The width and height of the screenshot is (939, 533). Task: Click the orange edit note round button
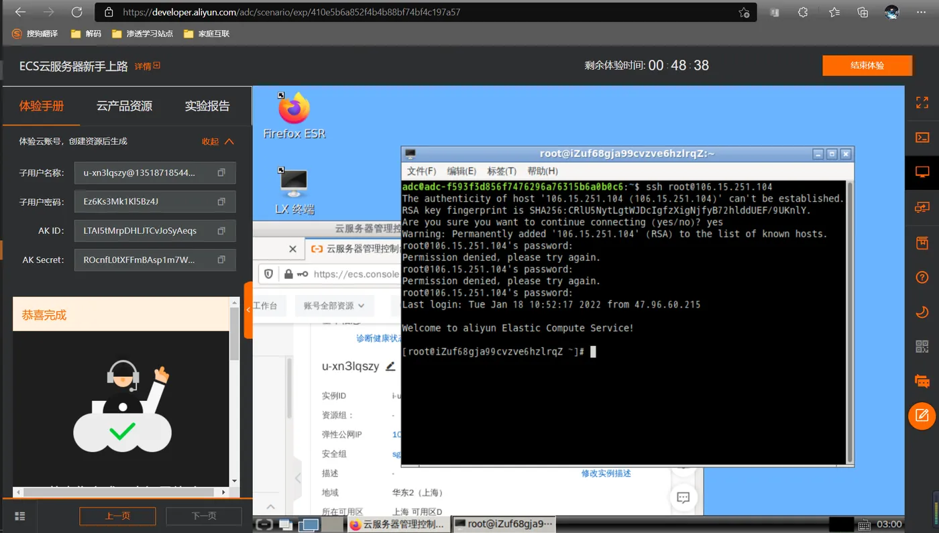coord(922,416)
